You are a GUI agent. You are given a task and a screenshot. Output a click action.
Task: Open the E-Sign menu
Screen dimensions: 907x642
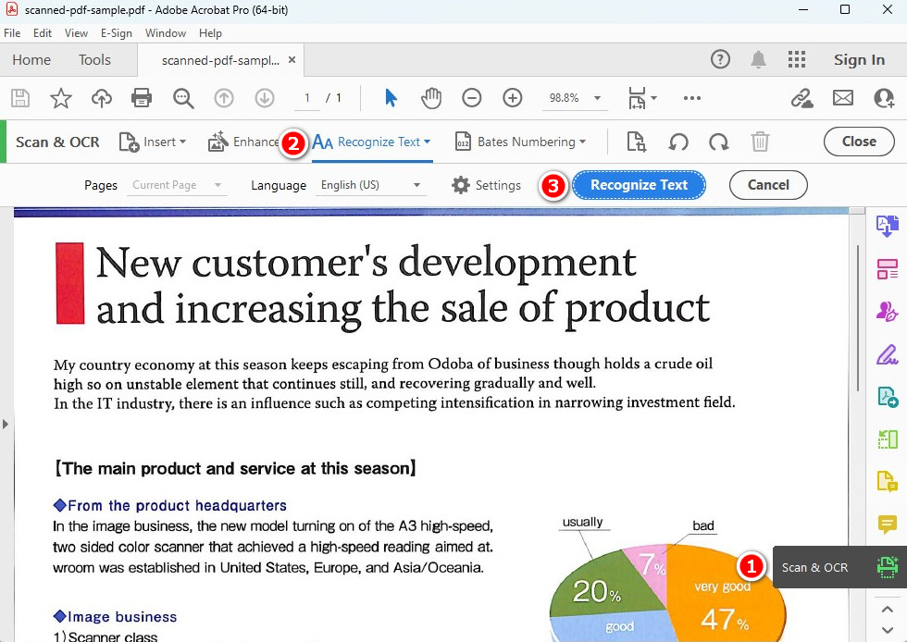coord(117,33)
